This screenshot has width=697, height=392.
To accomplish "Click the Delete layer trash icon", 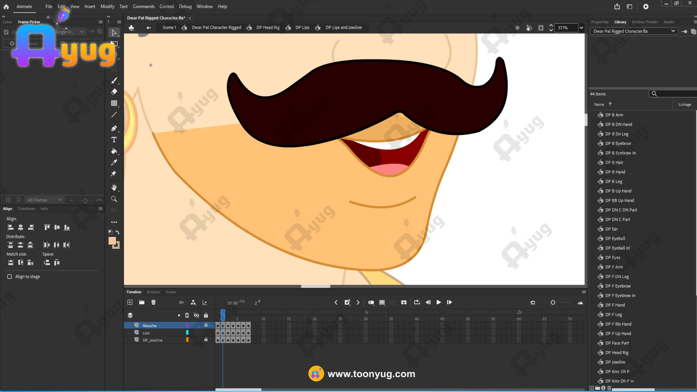I will 154,302.
